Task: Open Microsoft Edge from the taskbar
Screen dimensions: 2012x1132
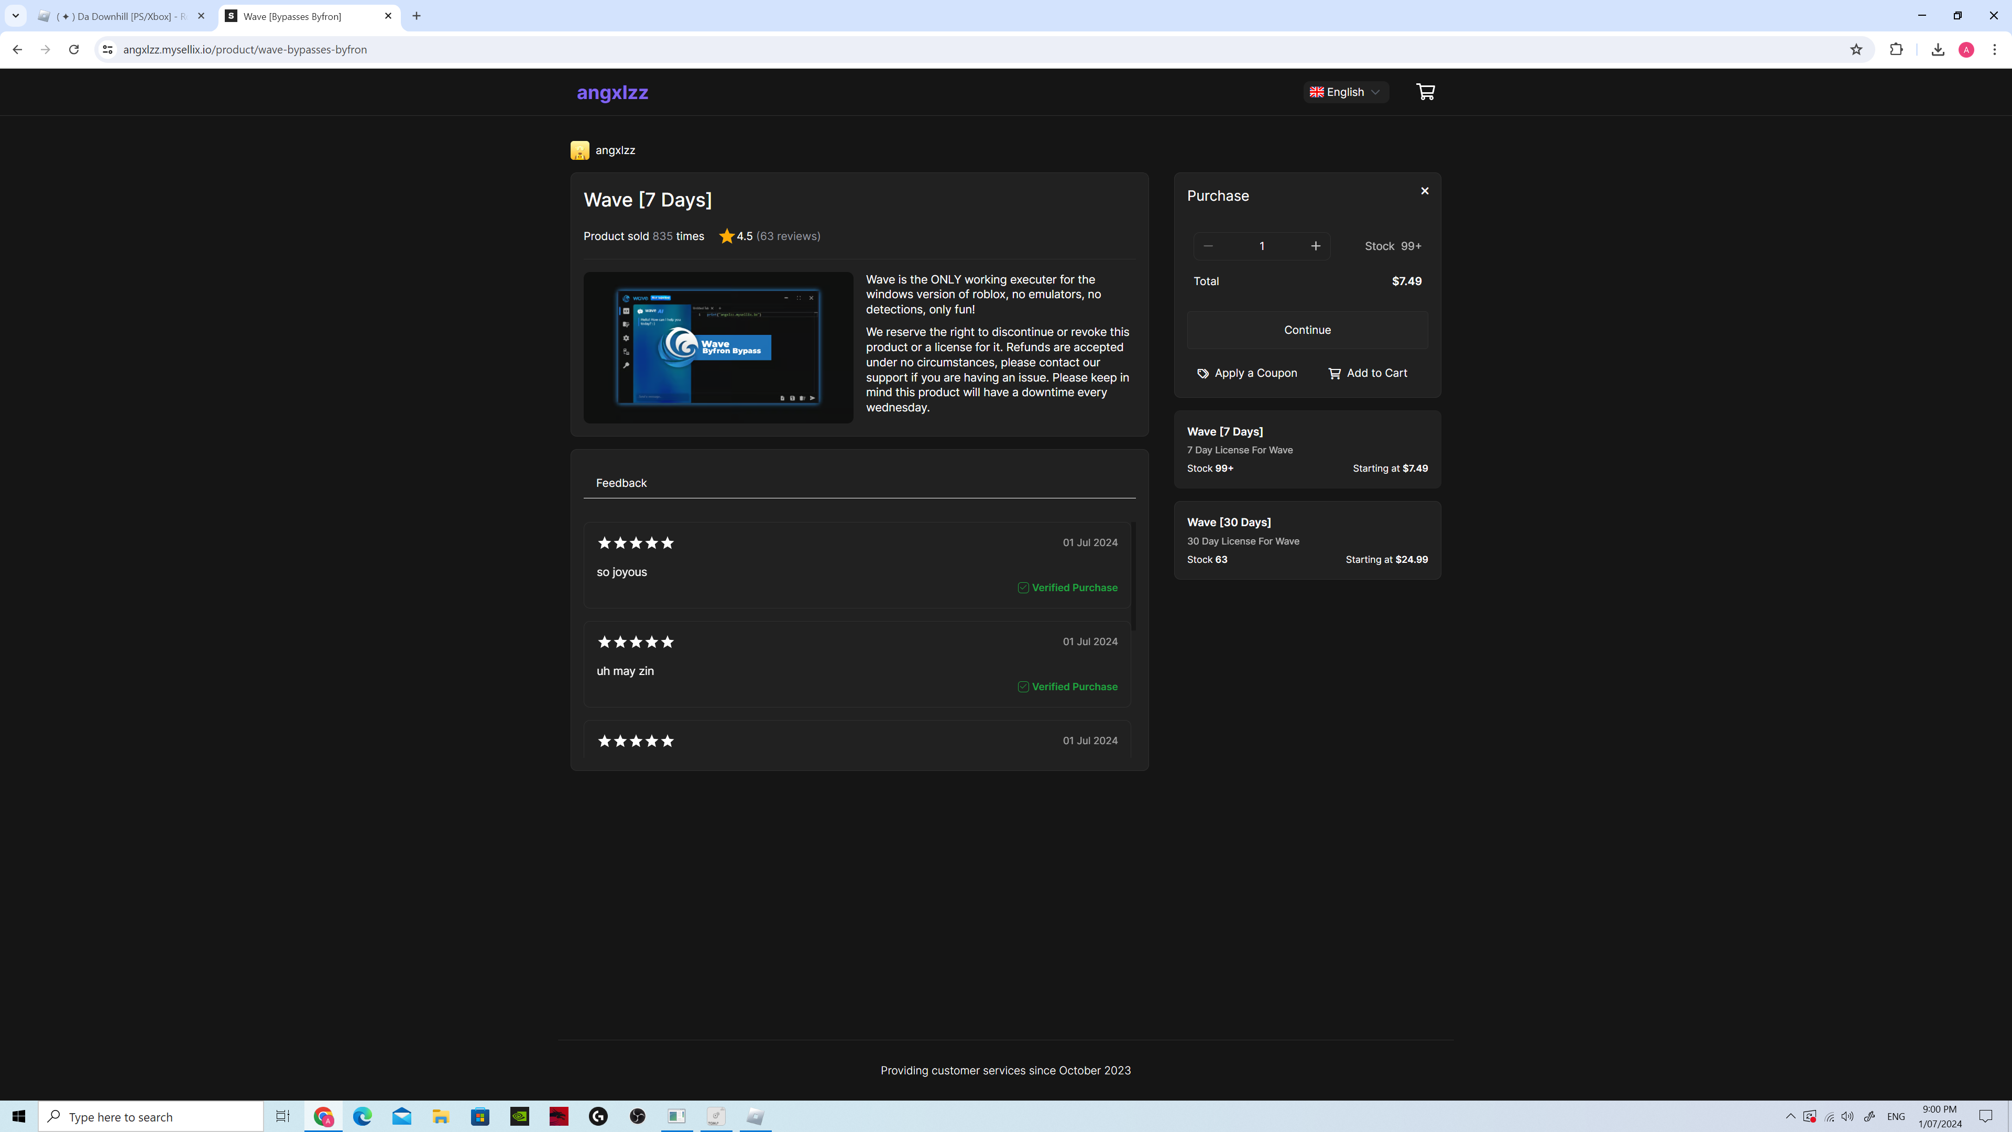Action: (x=363, y=1116)
